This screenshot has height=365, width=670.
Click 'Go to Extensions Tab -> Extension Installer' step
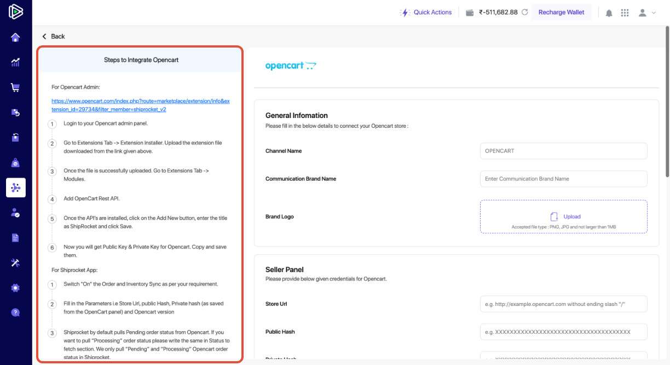pos(143,147)
